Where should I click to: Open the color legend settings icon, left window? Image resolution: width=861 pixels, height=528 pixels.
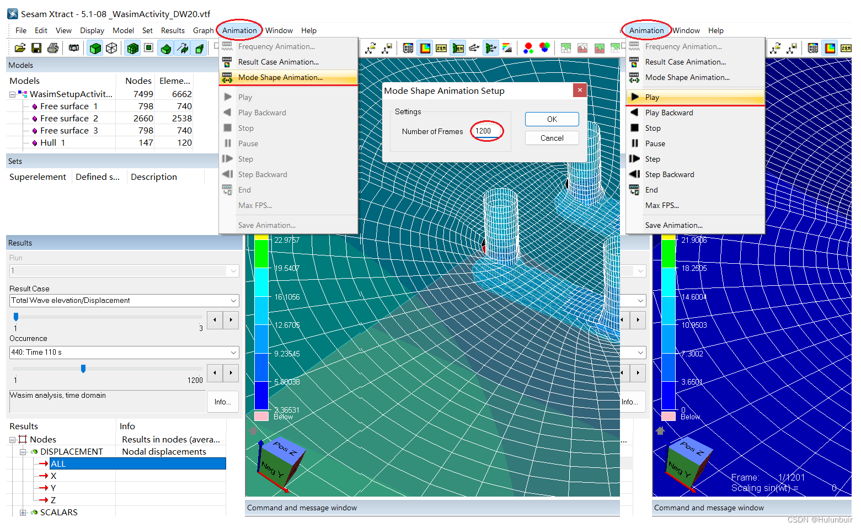click(408, 48)
